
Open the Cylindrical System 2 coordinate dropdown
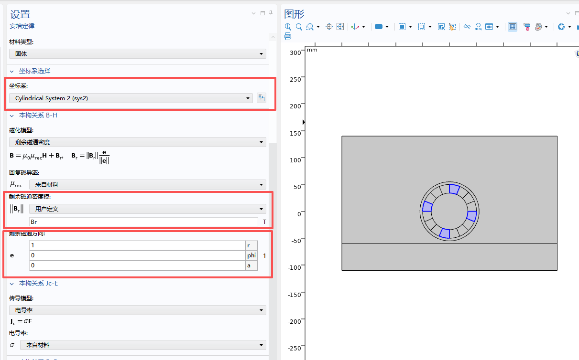click(x=131, y=98)
